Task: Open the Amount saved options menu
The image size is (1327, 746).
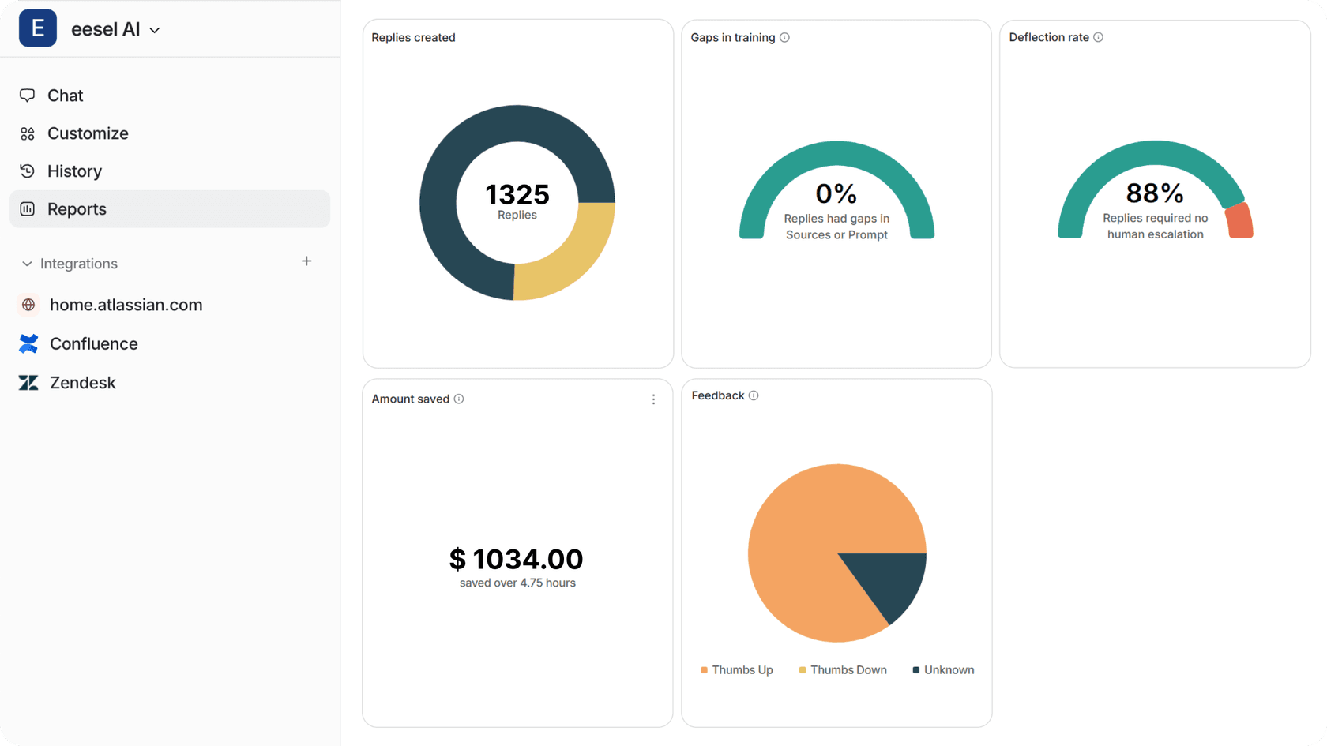Action: pos(653,399)
